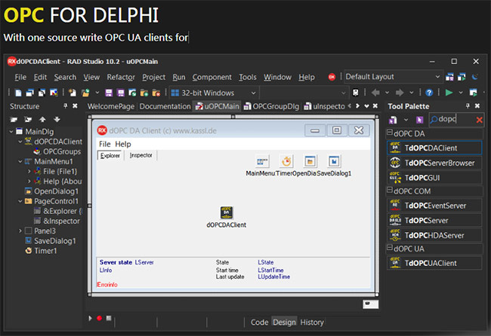Click the Back navigation arrow icon
Image resolution: width=491 pixels, height=336 pixels.
[x=375, y=93]
